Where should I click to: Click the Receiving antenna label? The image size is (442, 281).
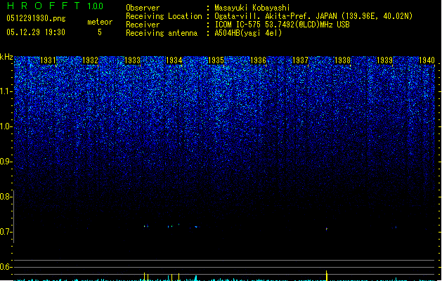[162, 33]
